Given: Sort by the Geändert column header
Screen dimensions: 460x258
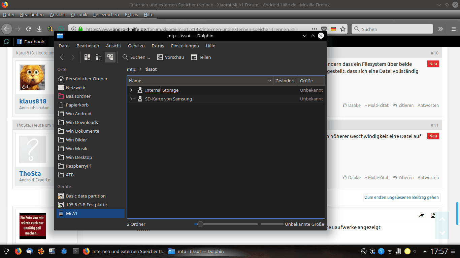Looking at the screenshot, I should point(285,81).
